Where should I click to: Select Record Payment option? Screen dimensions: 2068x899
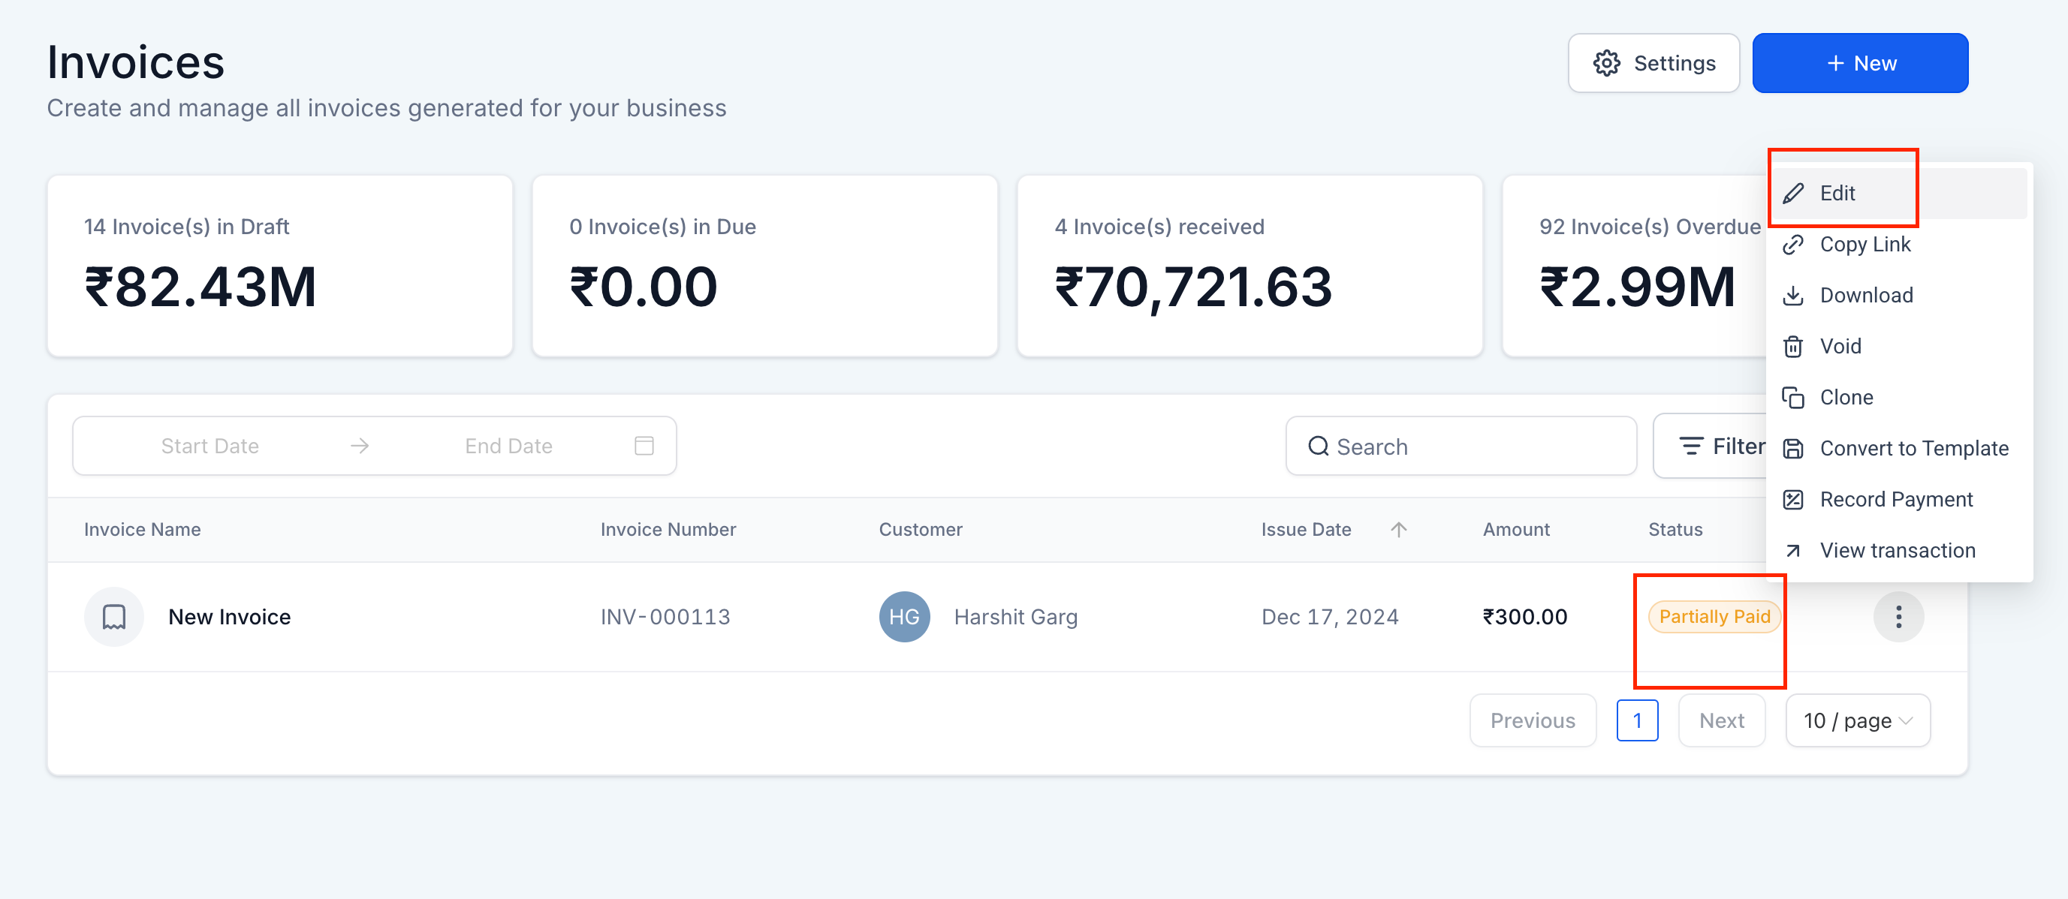(x=1895, y=500)
